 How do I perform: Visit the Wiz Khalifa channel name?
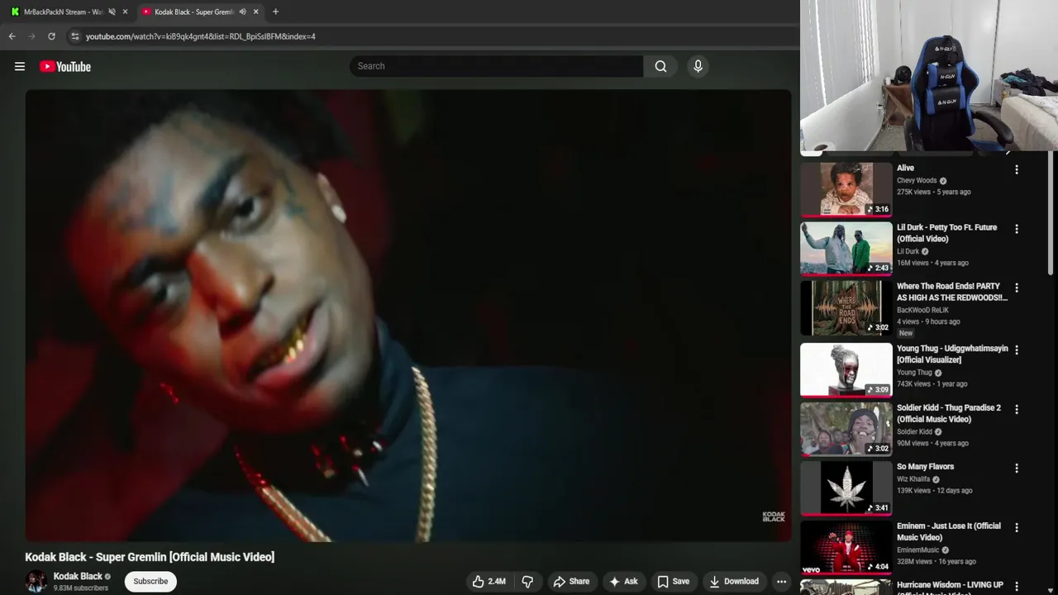tap(913, 479)
